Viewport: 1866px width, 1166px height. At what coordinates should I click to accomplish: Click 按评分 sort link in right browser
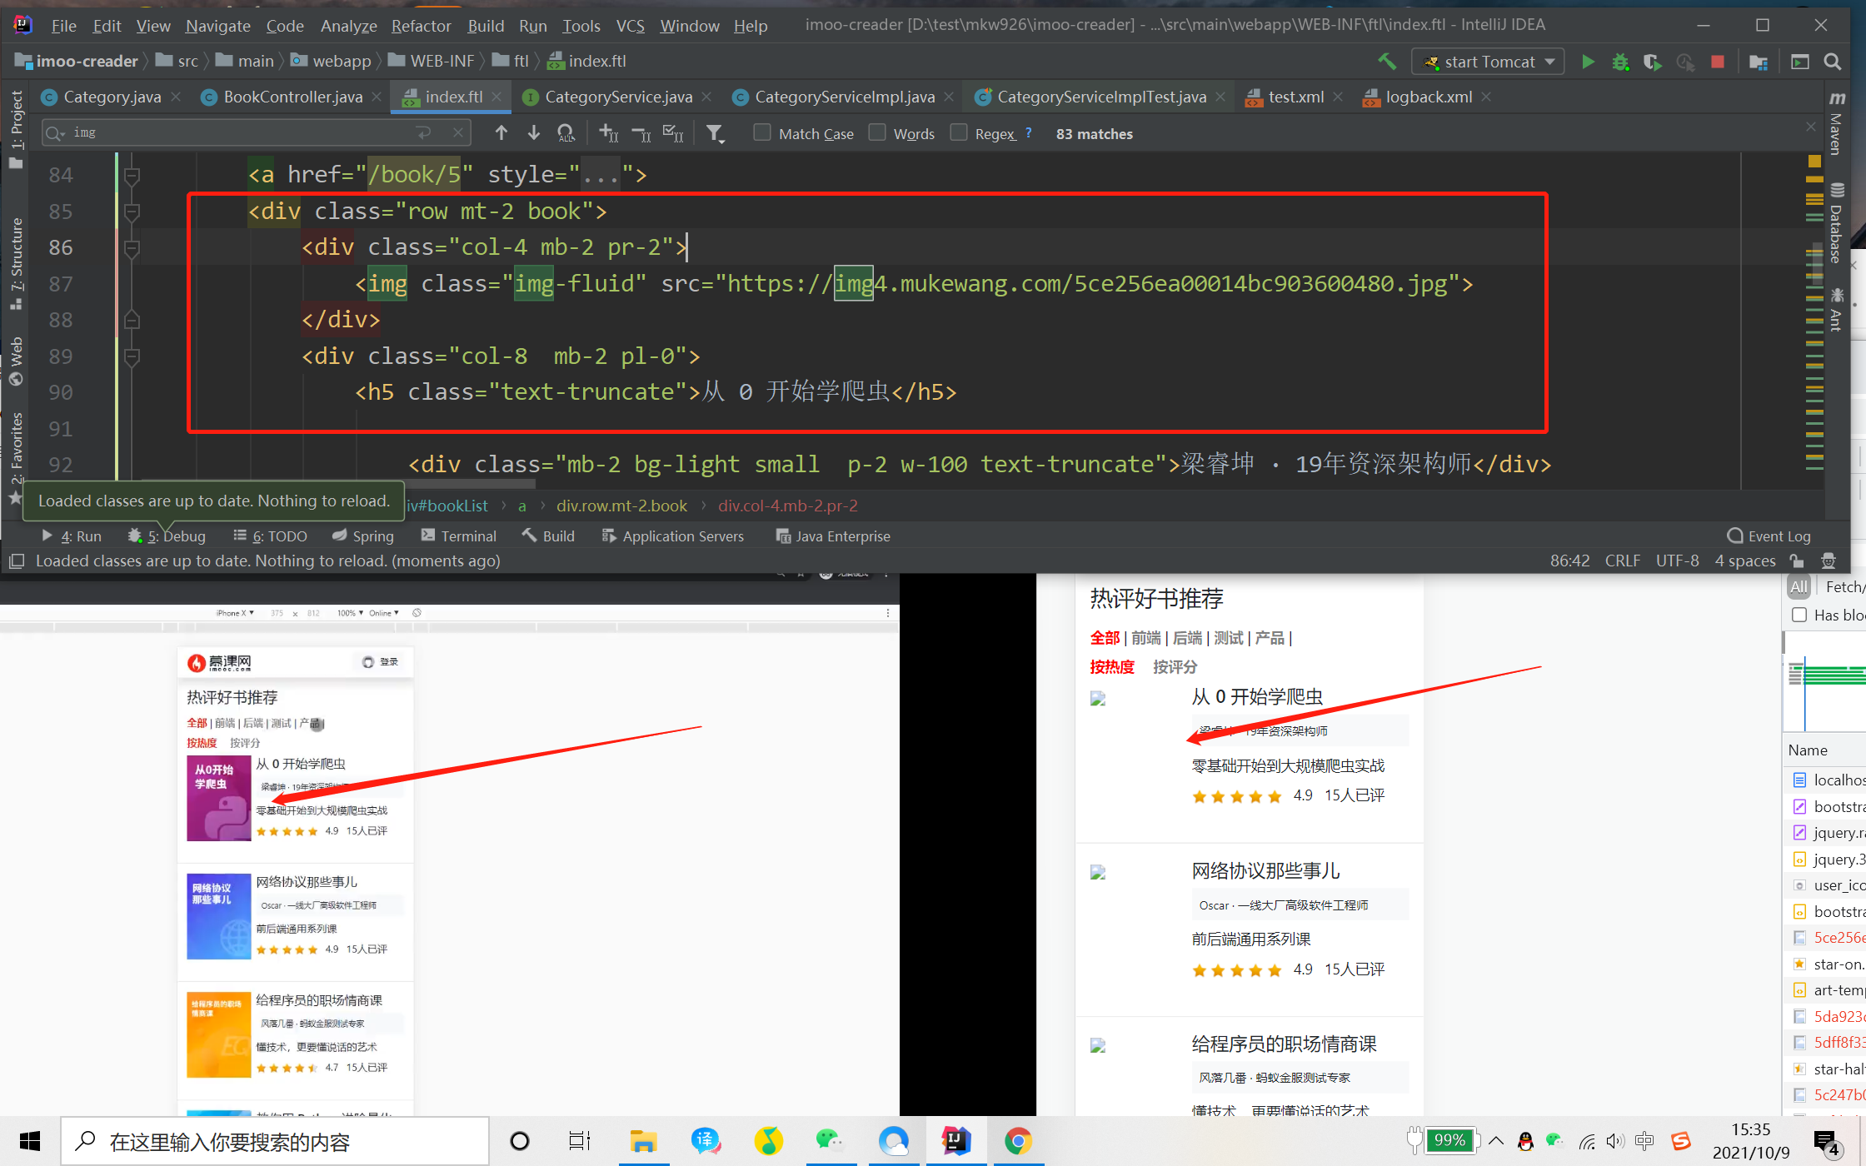[1175, 666]
